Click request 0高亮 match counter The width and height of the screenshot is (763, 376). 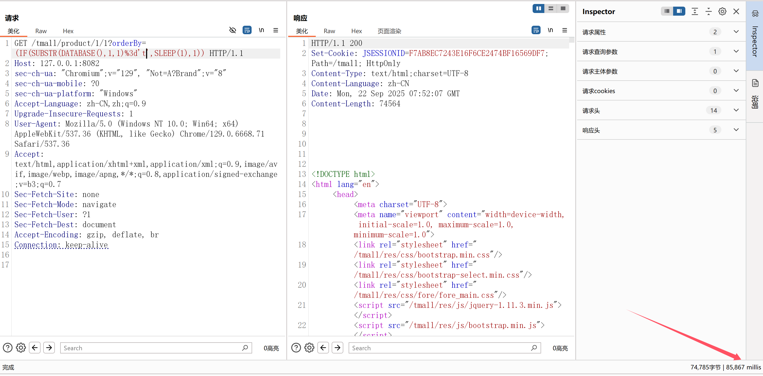(271, 348)
